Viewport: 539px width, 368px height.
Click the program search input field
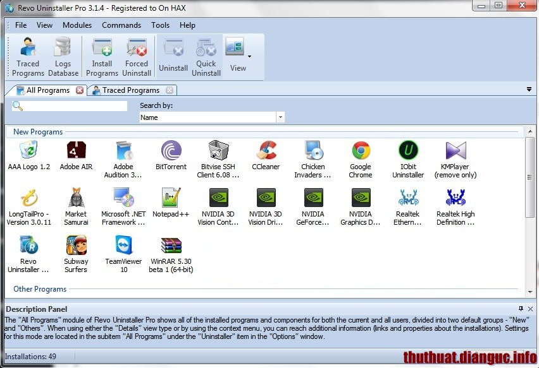tap(70, 106)
